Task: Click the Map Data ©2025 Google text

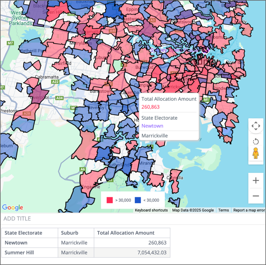Action: [193, 210]
